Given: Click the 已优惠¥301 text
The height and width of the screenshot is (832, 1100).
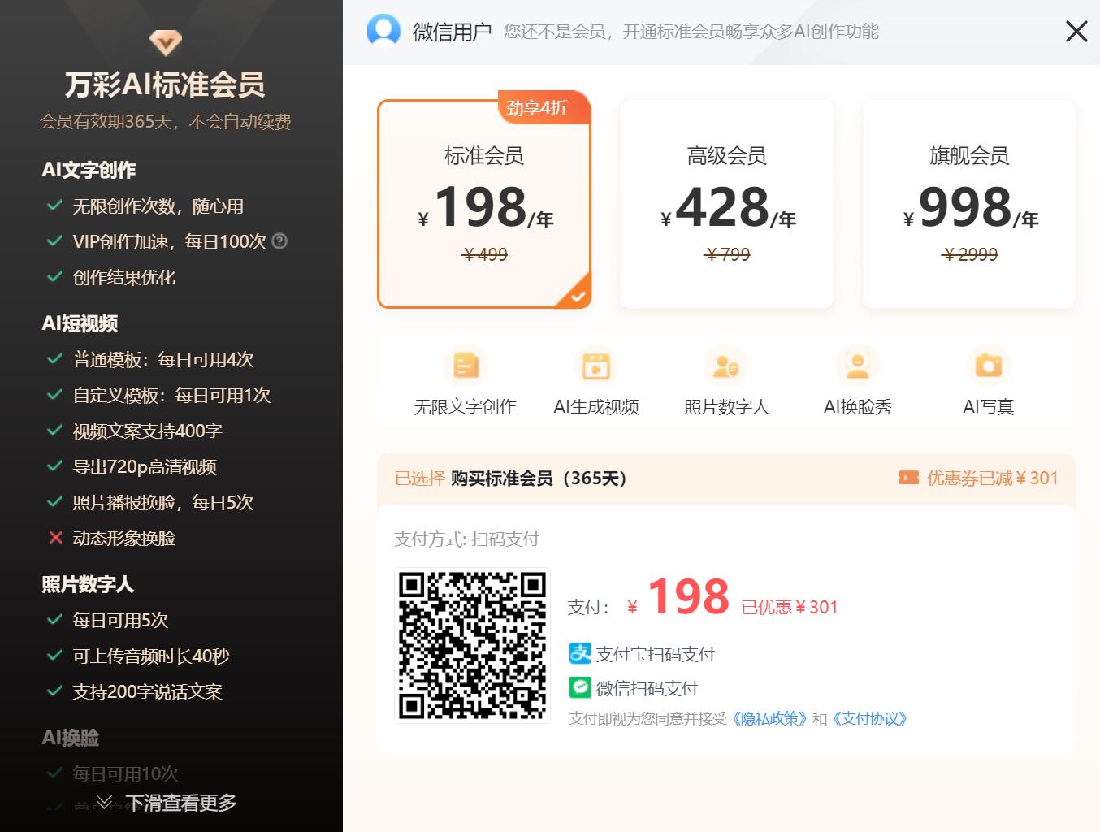Looking at the screenshot, I should tap(789, 608).
